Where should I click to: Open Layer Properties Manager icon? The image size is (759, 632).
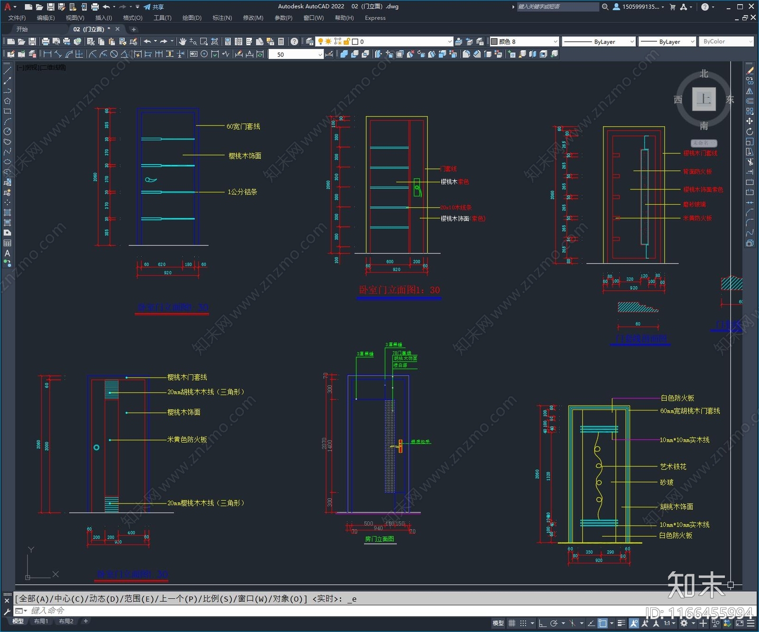coord(309,42)
